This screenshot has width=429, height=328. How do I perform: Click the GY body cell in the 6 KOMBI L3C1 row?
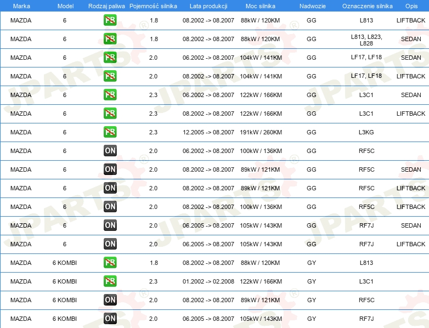click(x=312, y=281)
